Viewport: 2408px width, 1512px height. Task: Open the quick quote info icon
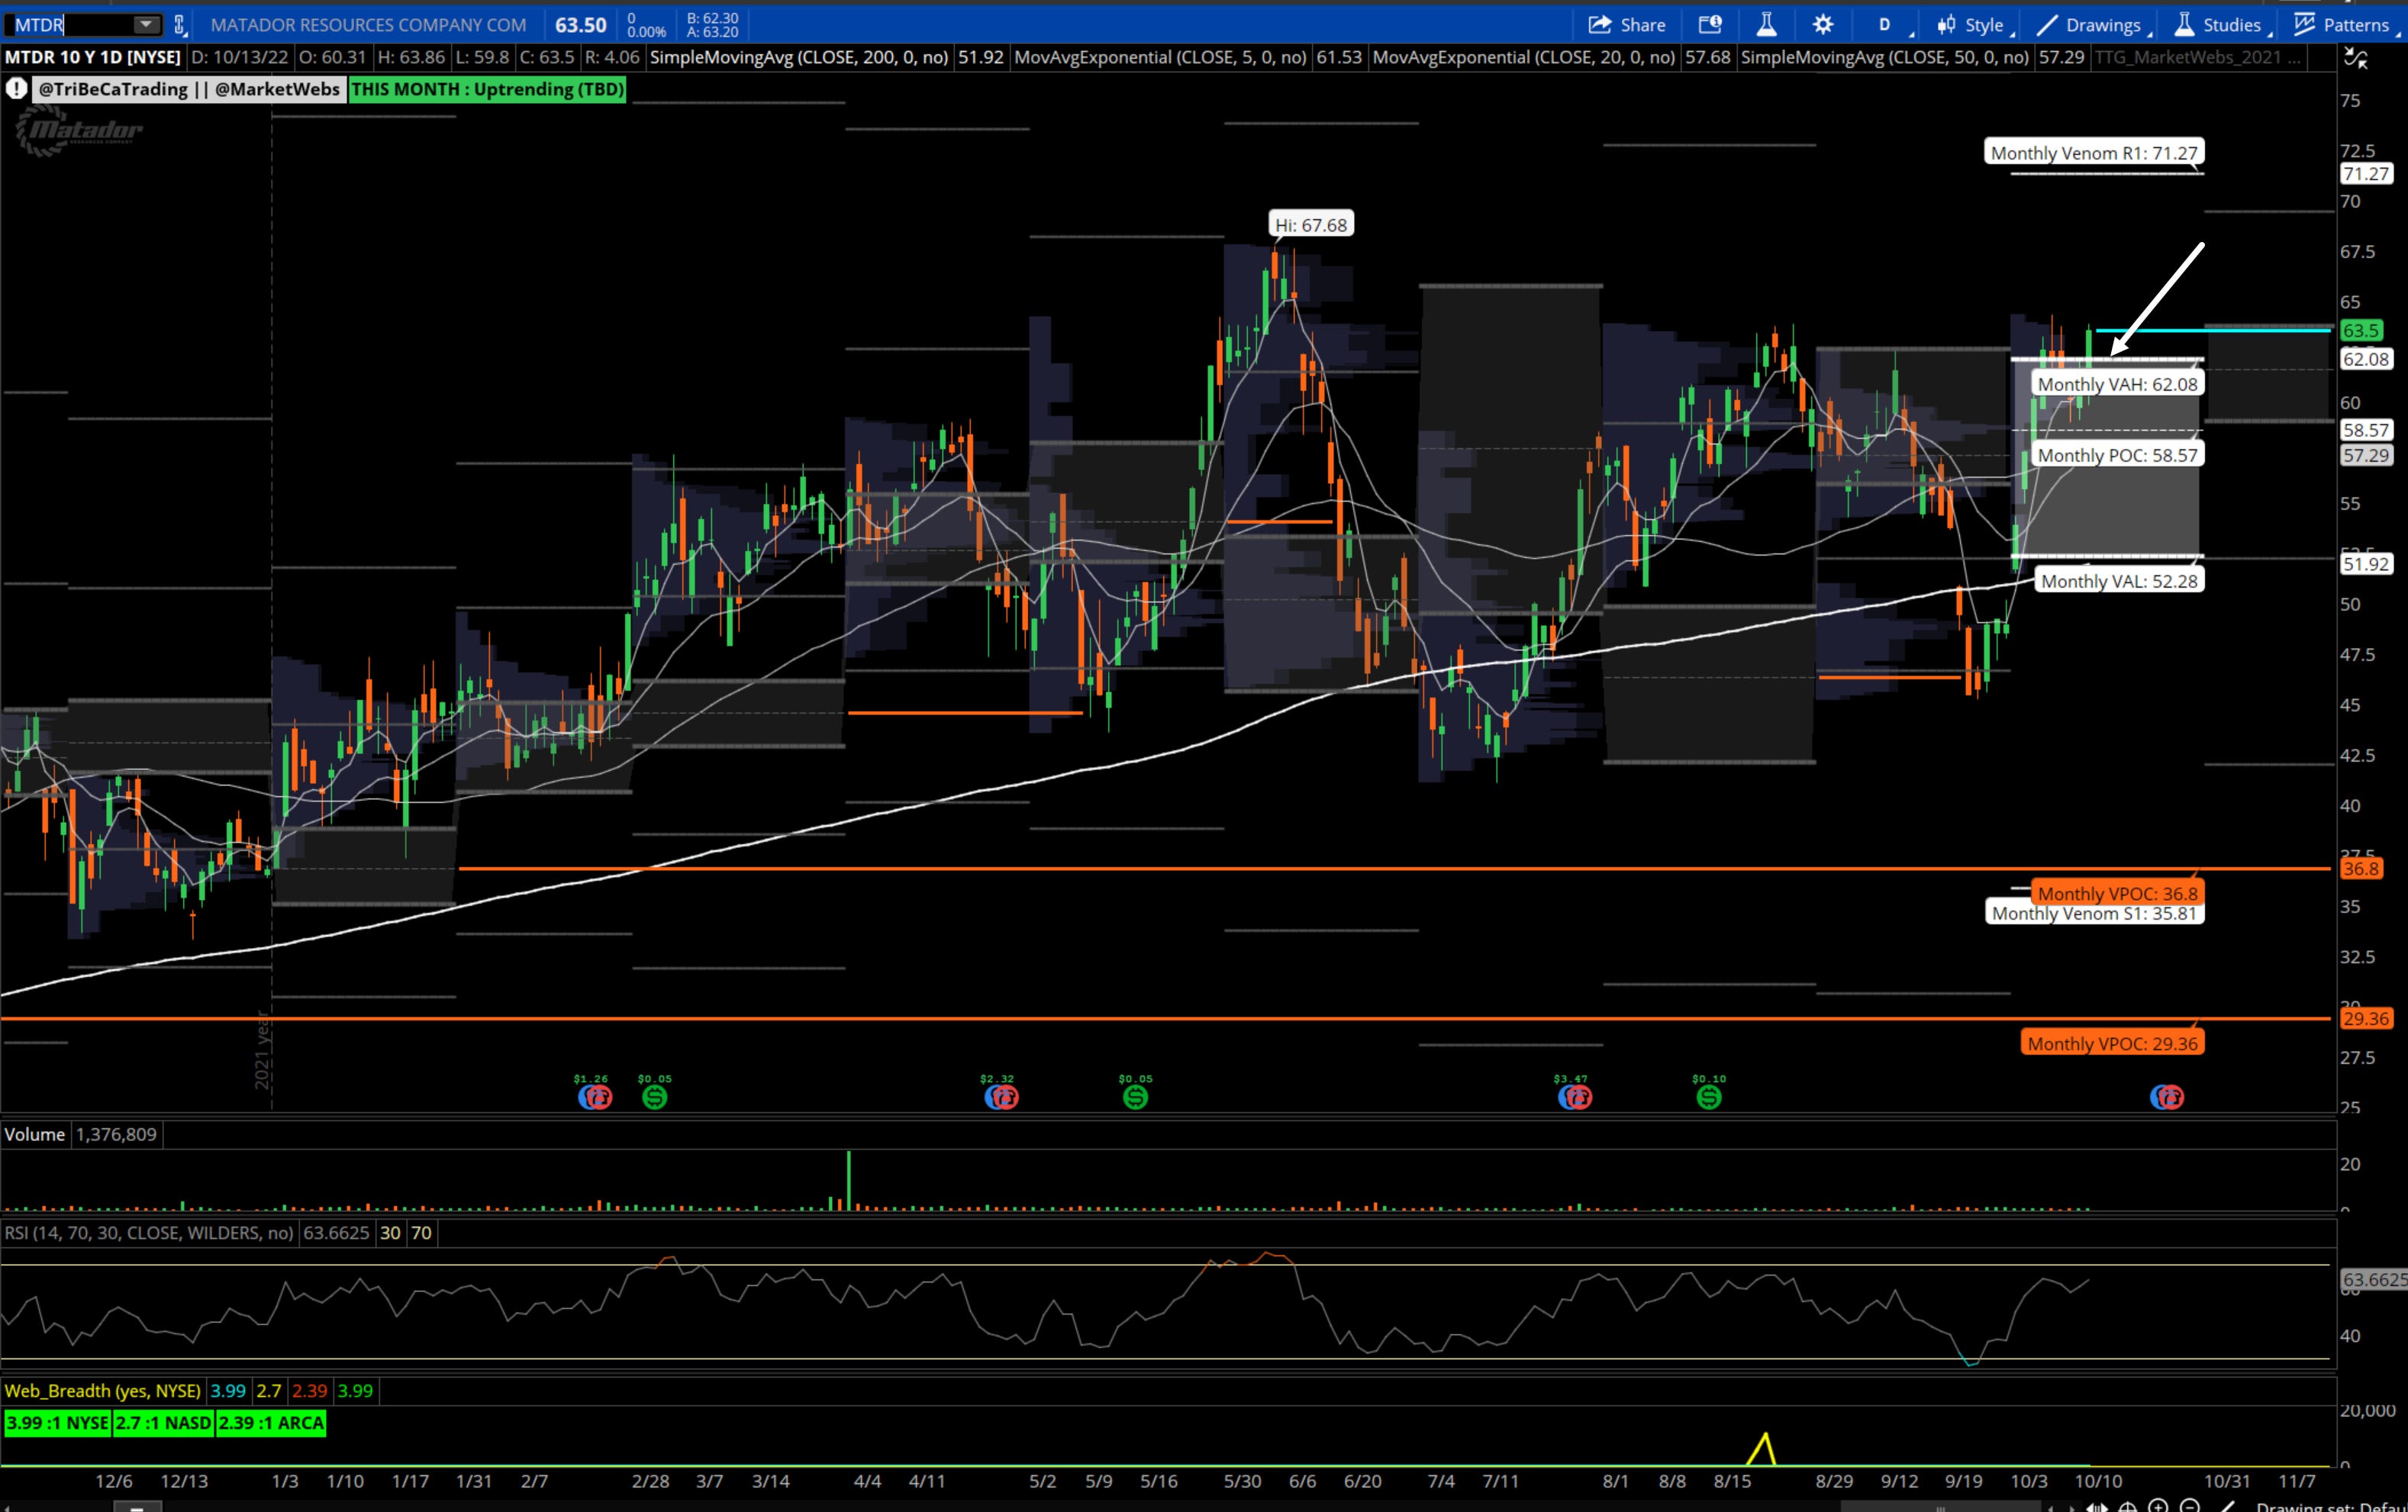pyautogui.click(x=1710, y=25)
